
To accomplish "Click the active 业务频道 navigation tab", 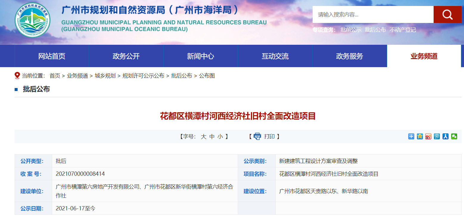I will [424, 56].
